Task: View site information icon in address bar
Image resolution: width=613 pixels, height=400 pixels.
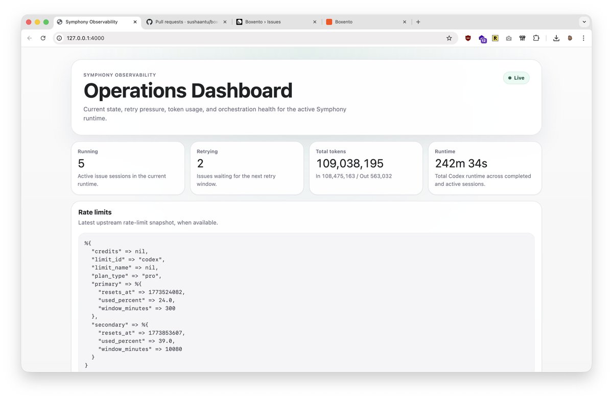Action: coord(59,38)
